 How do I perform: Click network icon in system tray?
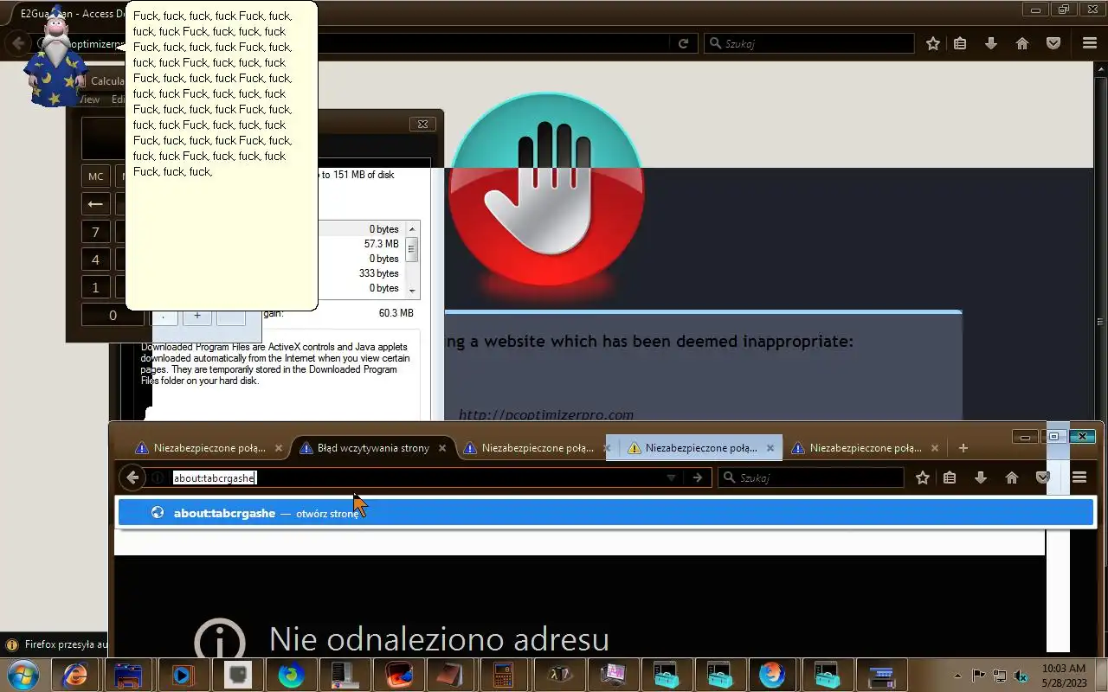point(1000,676)
